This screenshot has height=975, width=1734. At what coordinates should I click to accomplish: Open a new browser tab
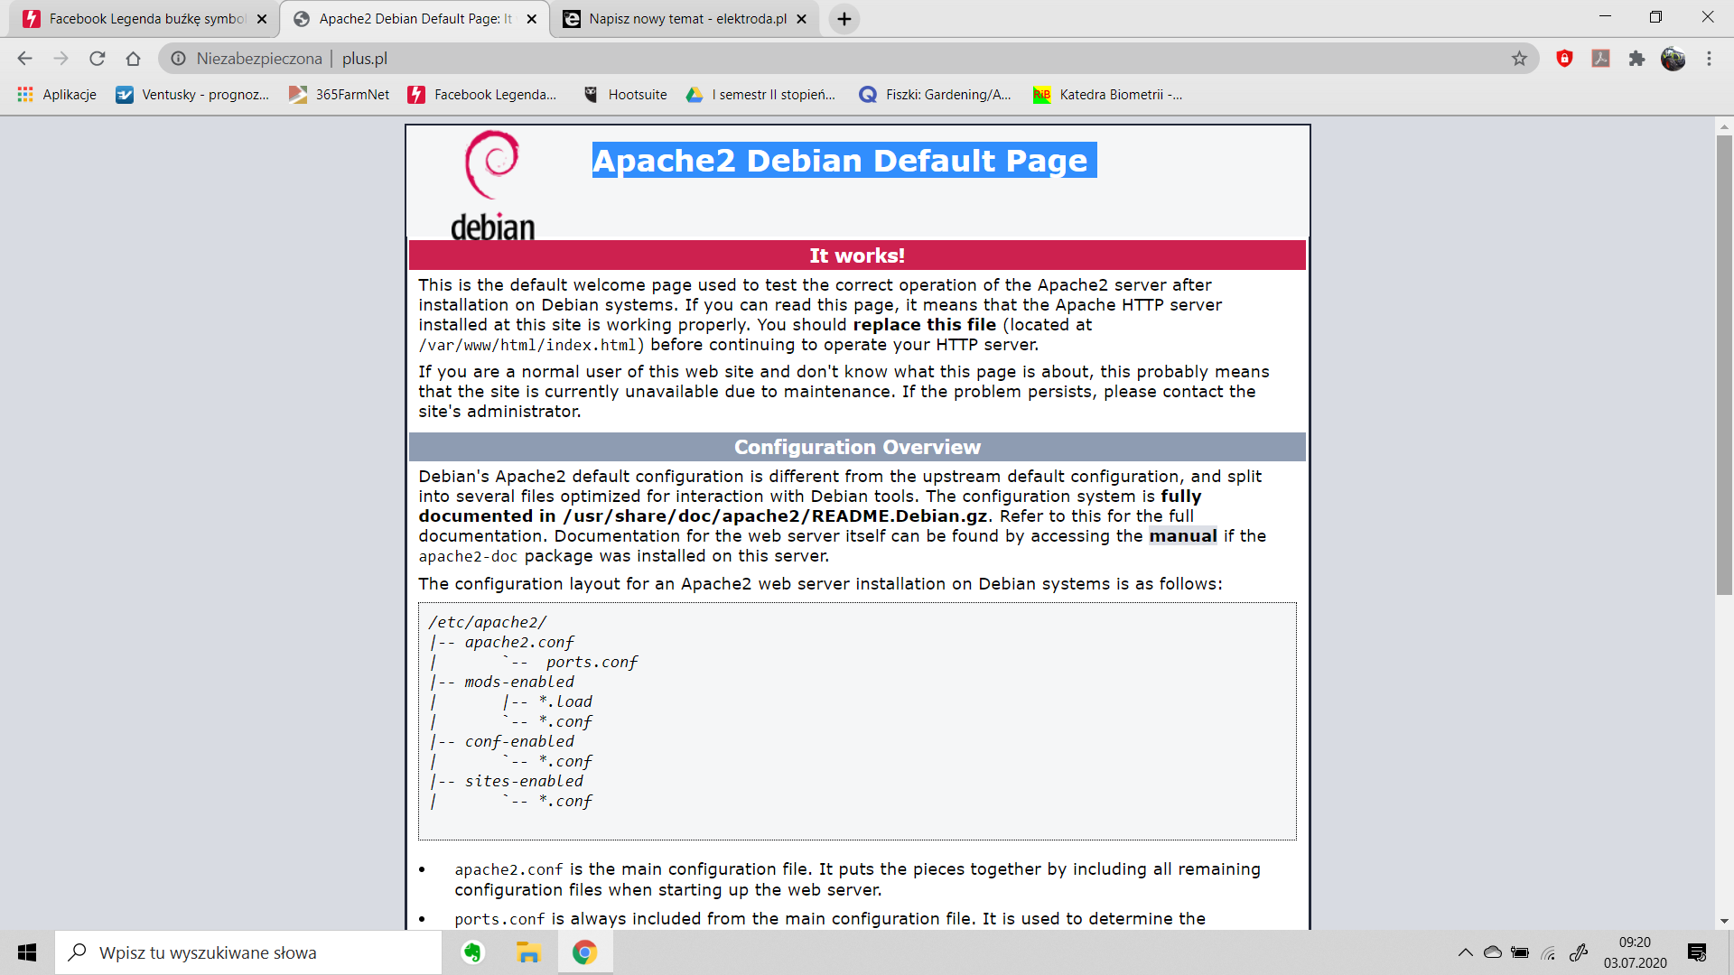coord(844,19)
